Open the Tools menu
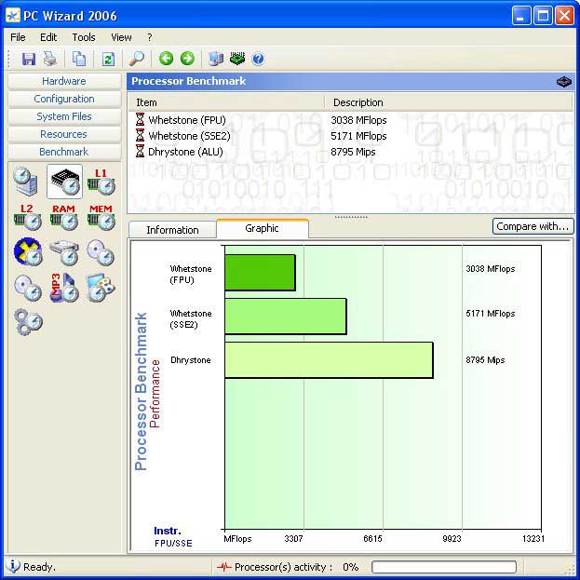The height and width of the screenshot is (580, 580). [x=83, y=37]
